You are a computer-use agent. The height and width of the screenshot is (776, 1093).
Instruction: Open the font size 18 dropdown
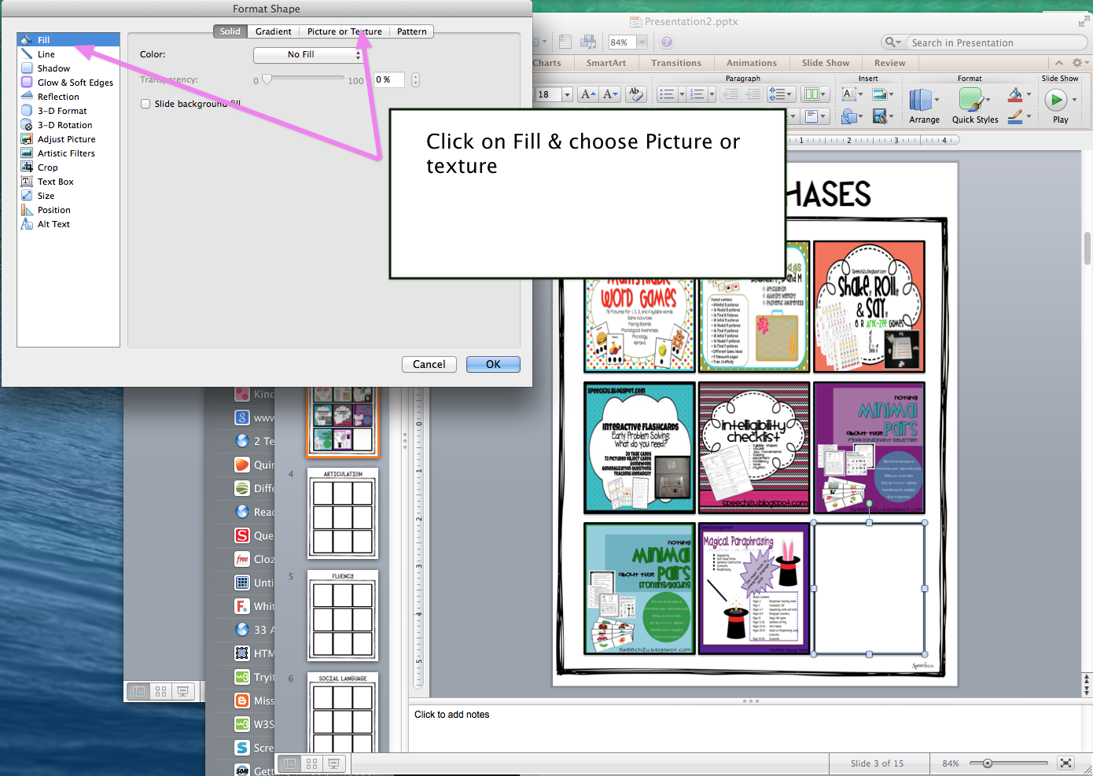pos(567,94)
